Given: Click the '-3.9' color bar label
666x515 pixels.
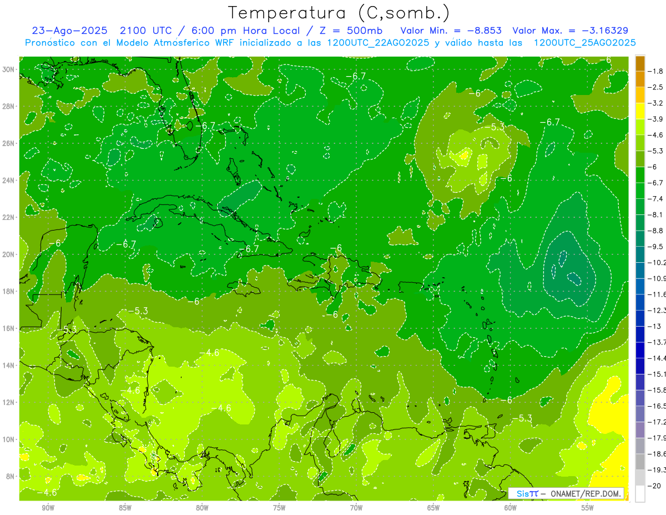Looking at the screenshot, I should click(x=656, y=119).
